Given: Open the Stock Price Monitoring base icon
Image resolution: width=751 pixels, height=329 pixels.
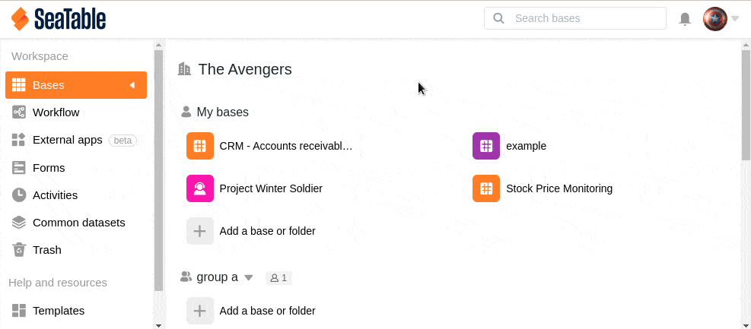Looking at the screenshot, I should tap(486, 188).
